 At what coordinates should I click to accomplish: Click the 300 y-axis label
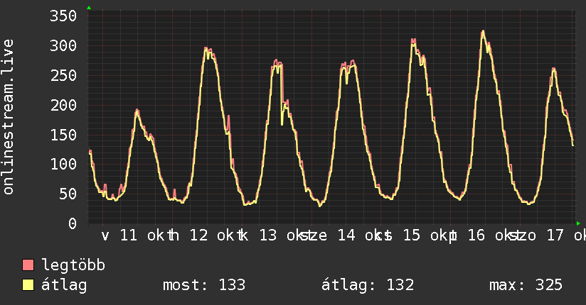(x=63, y=46)
